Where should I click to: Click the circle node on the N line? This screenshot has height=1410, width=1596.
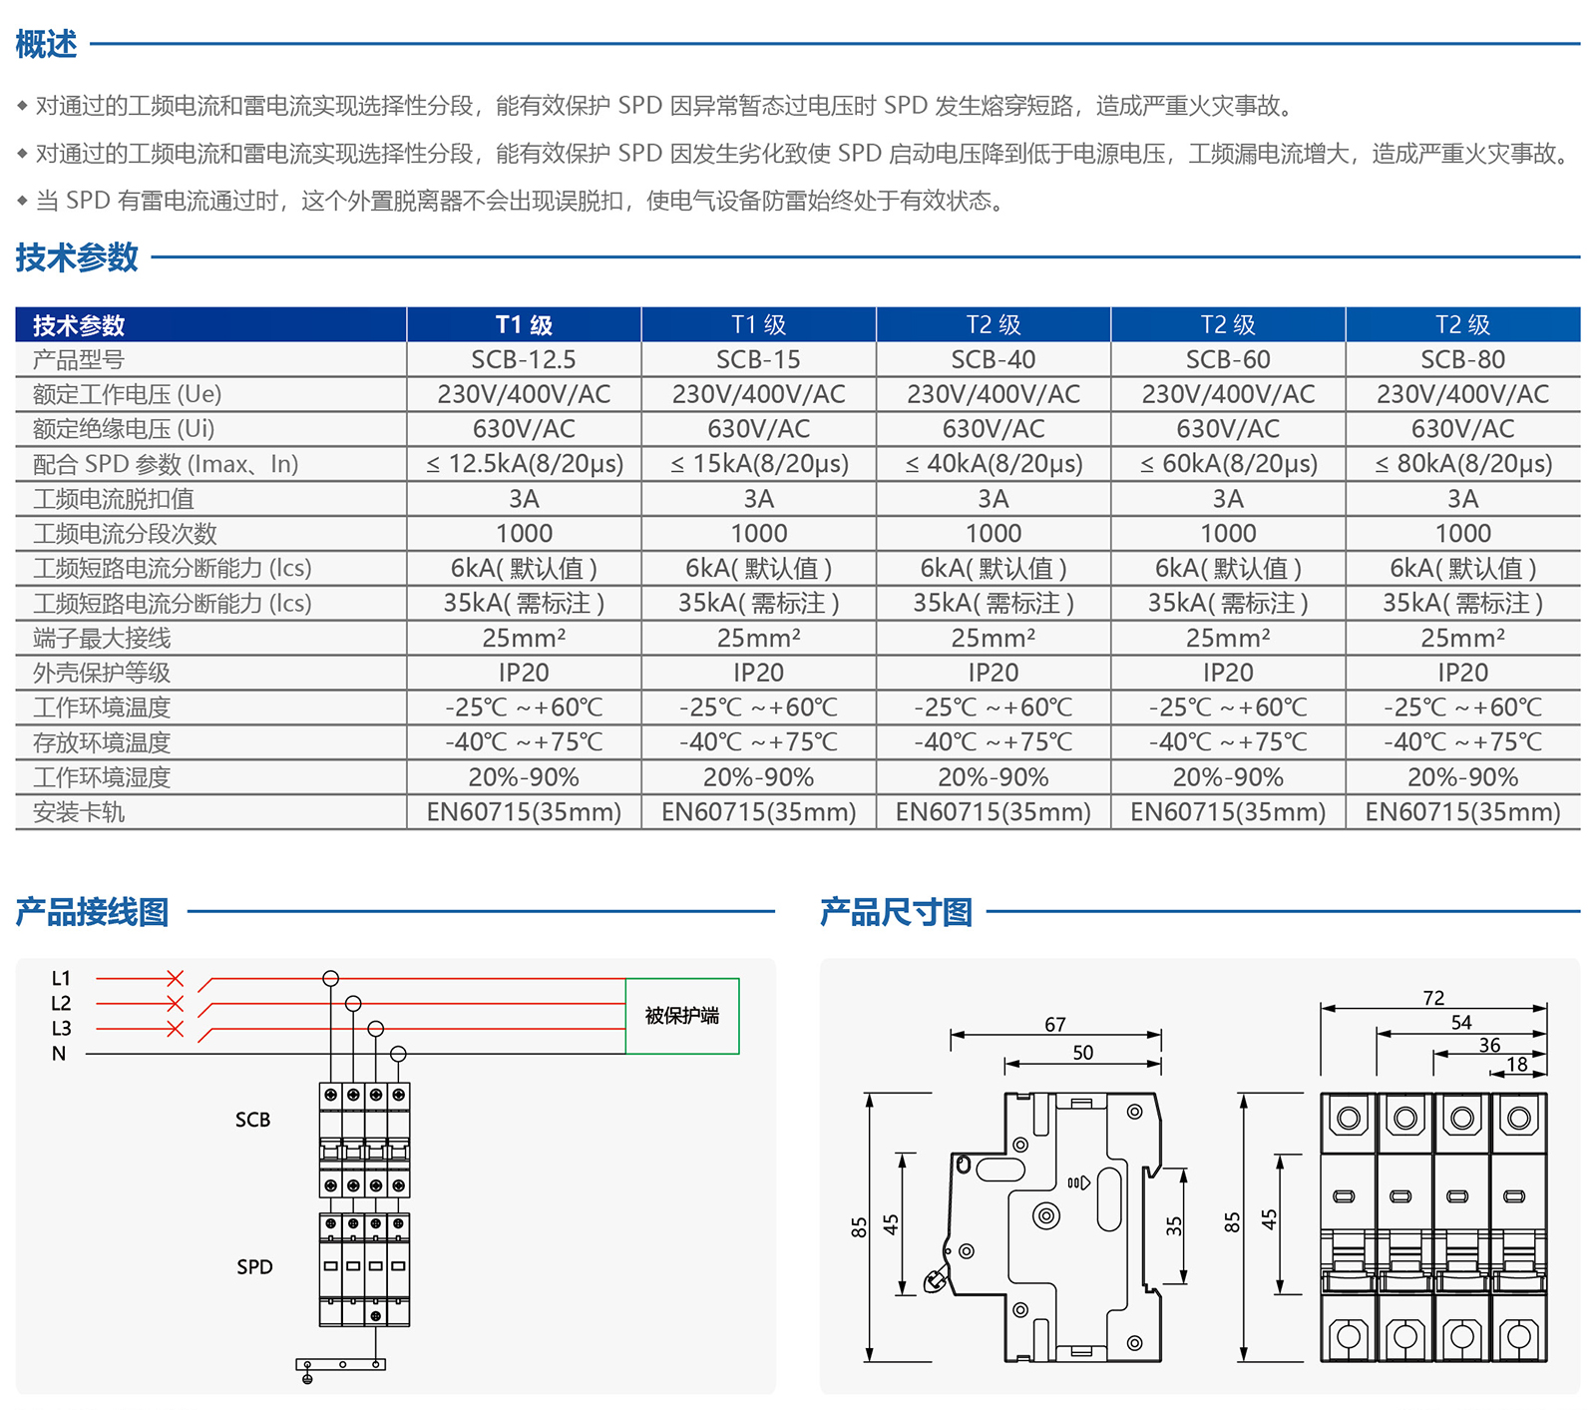click(x=398, y=1054)
